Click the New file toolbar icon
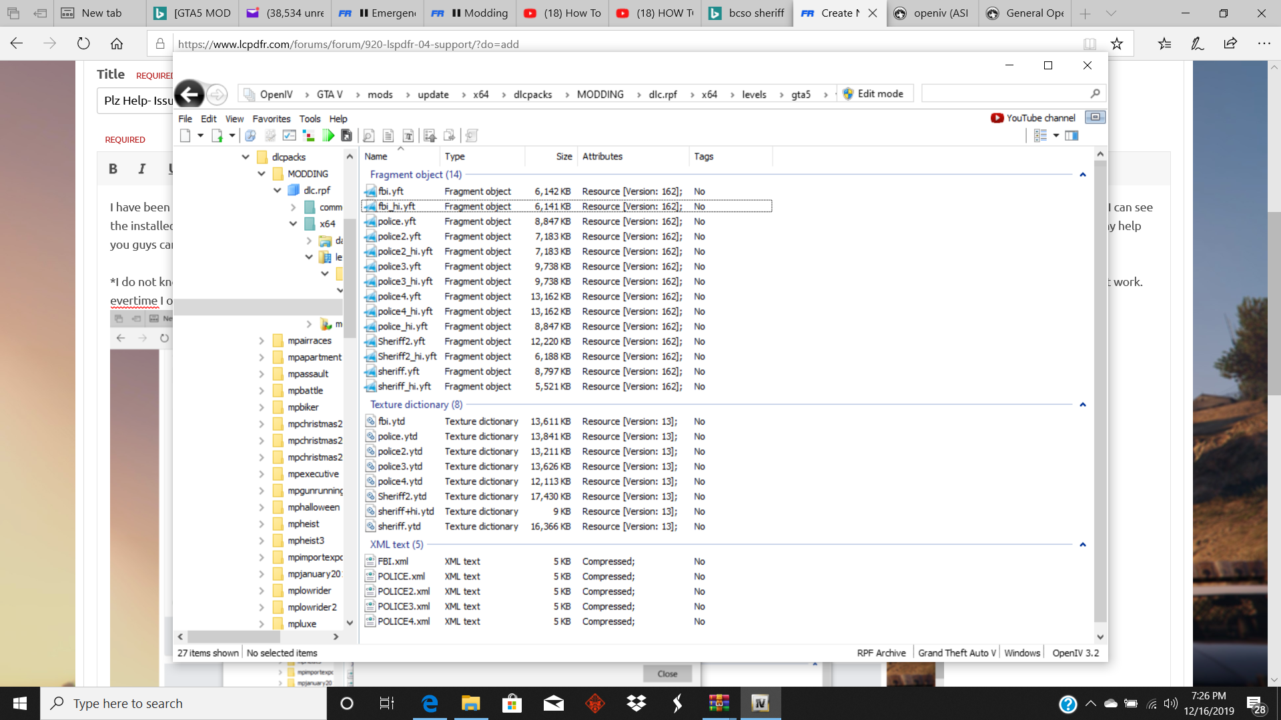The width and height of the screenshot is (1281, 720). (x=185, y=136)
